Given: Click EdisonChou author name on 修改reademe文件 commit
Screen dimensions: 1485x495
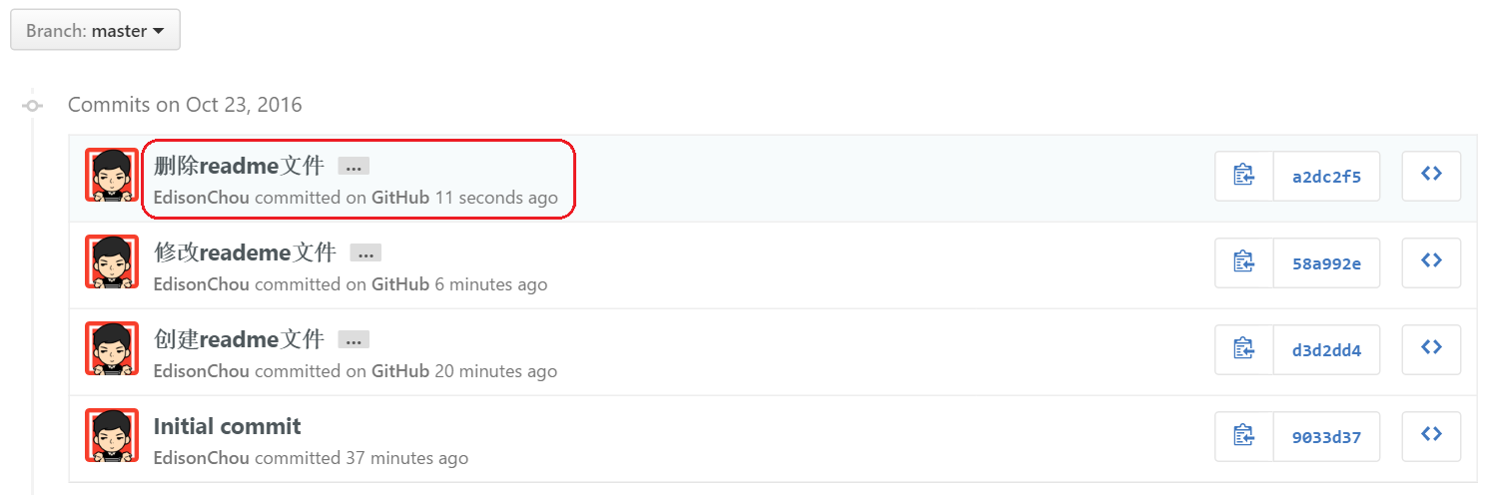Looking at the screenshot, I should (201, 284).
